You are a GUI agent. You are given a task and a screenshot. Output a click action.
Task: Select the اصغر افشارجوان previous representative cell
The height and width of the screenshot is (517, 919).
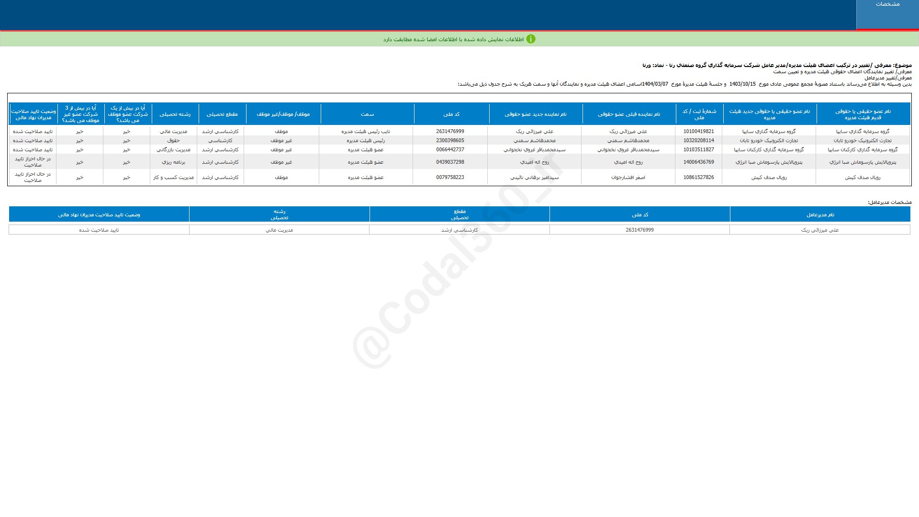pyautogui.click(x=628, y=178)
